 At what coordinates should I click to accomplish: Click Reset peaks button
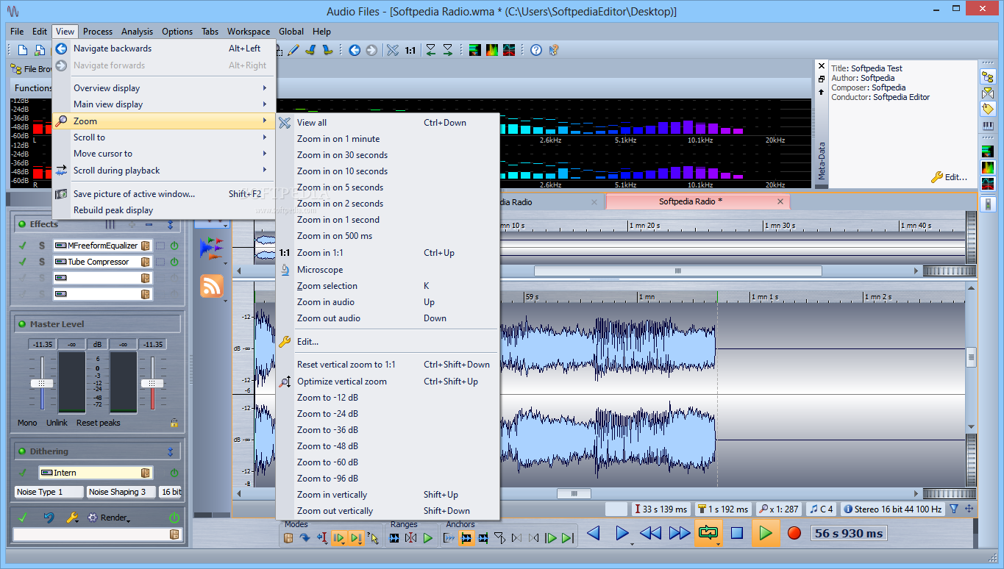tap(98, 423)
